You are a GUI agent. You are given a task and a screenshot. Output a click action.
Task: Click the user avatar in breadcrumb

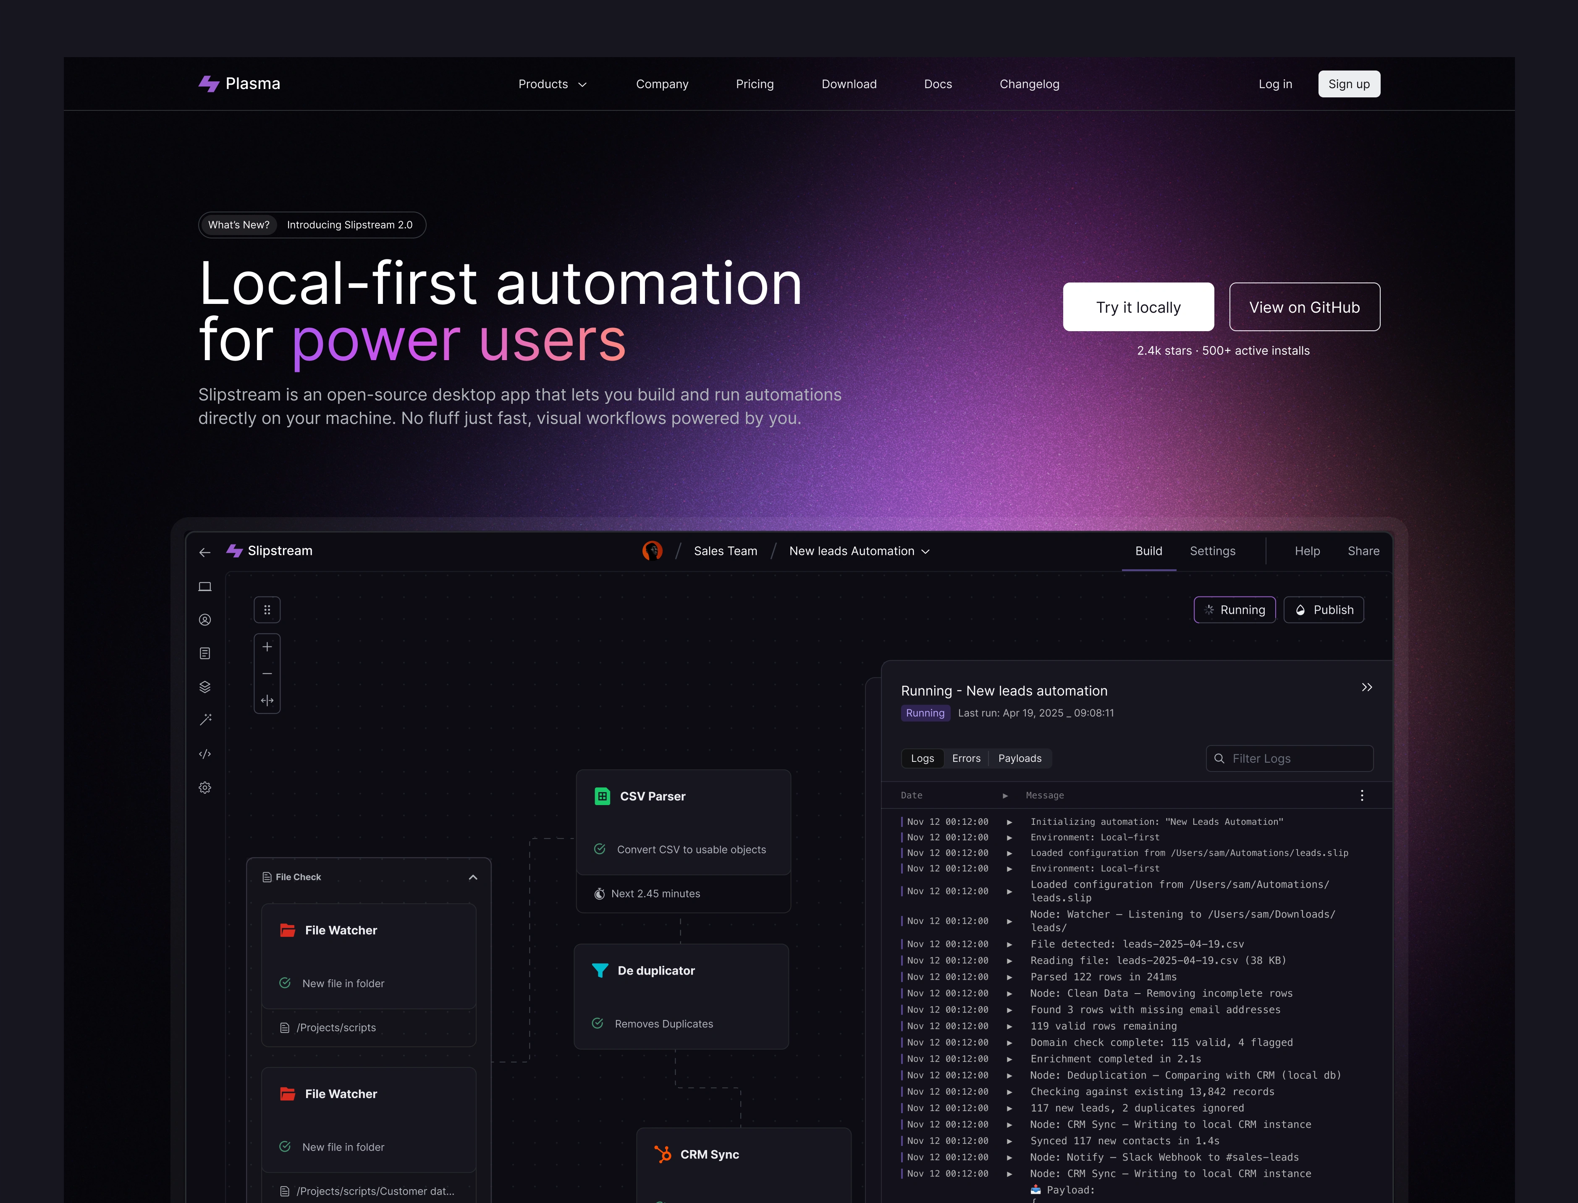(653, 551)
